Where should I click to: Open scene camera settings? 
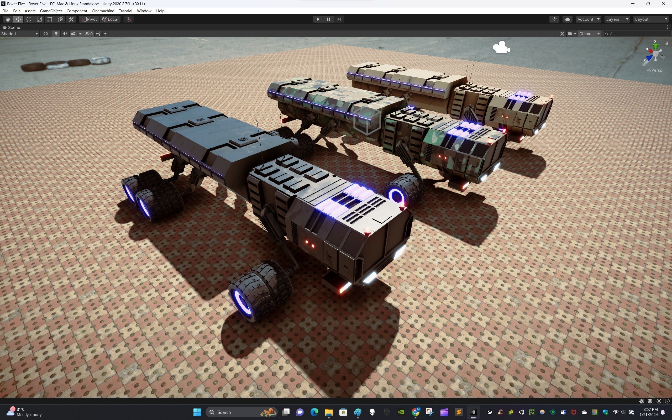572,34
